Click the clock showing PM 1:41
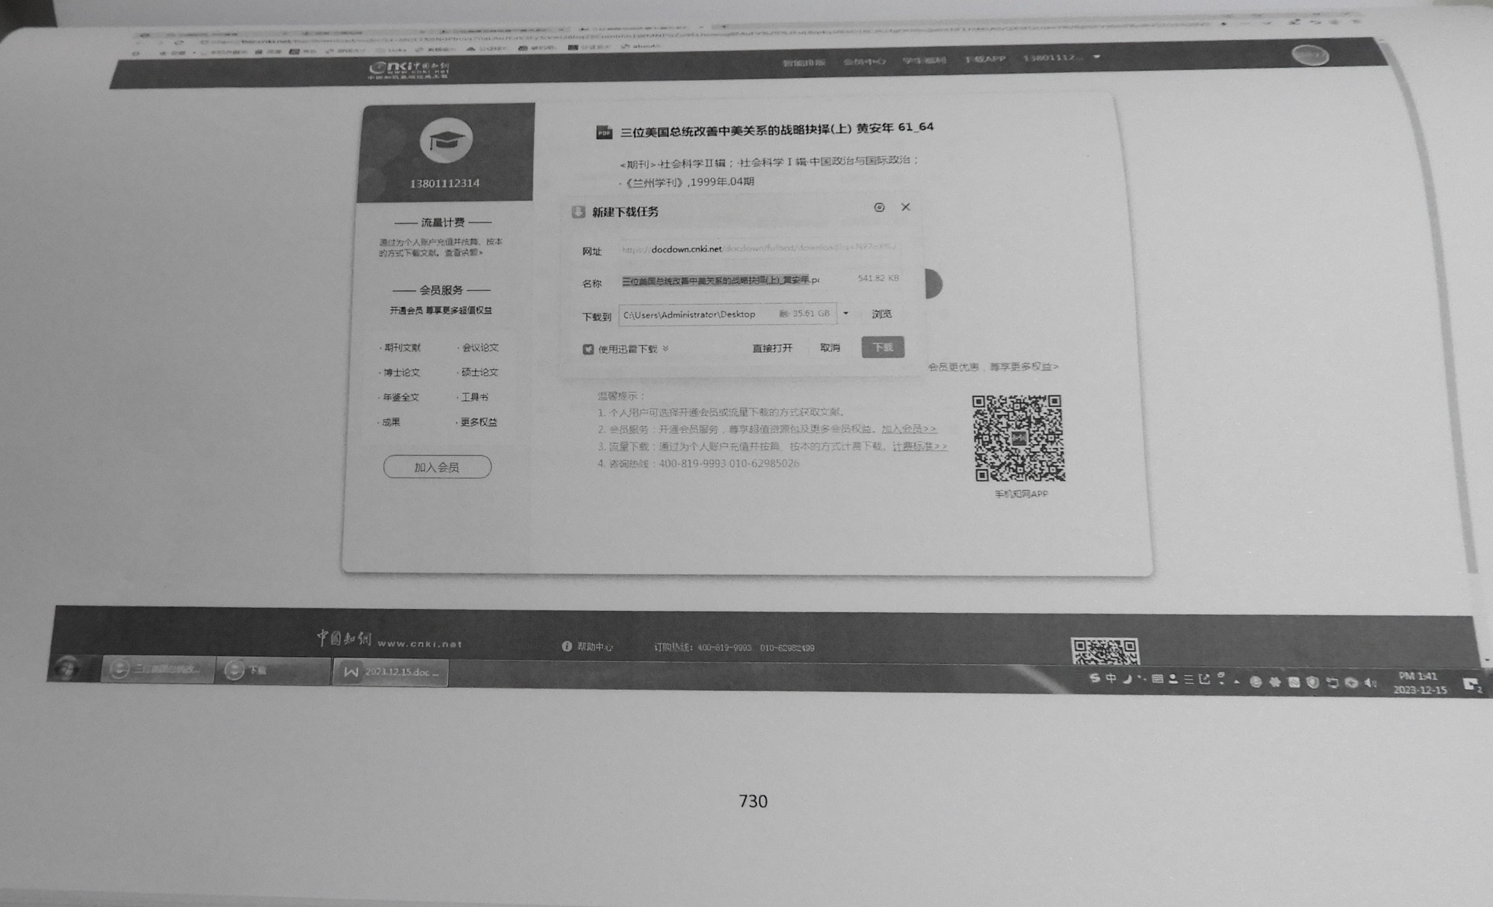Screen dimensions: 1493x907 [1420, 683]
